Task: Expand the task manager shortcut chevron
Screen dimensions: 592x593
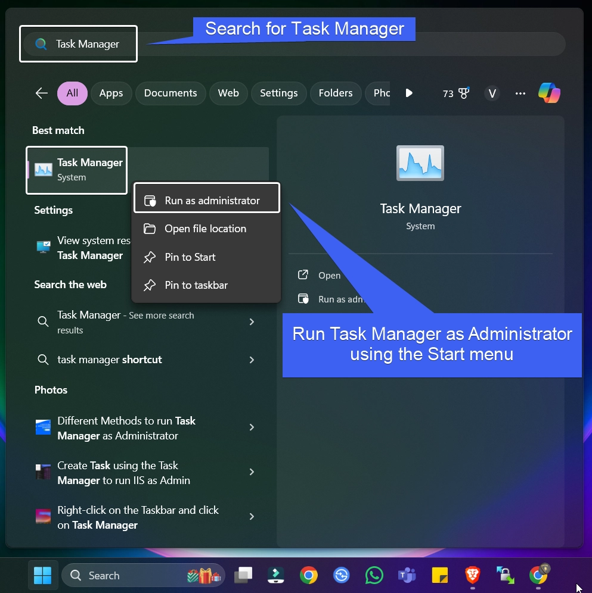Action: click(x=252, y=360)
